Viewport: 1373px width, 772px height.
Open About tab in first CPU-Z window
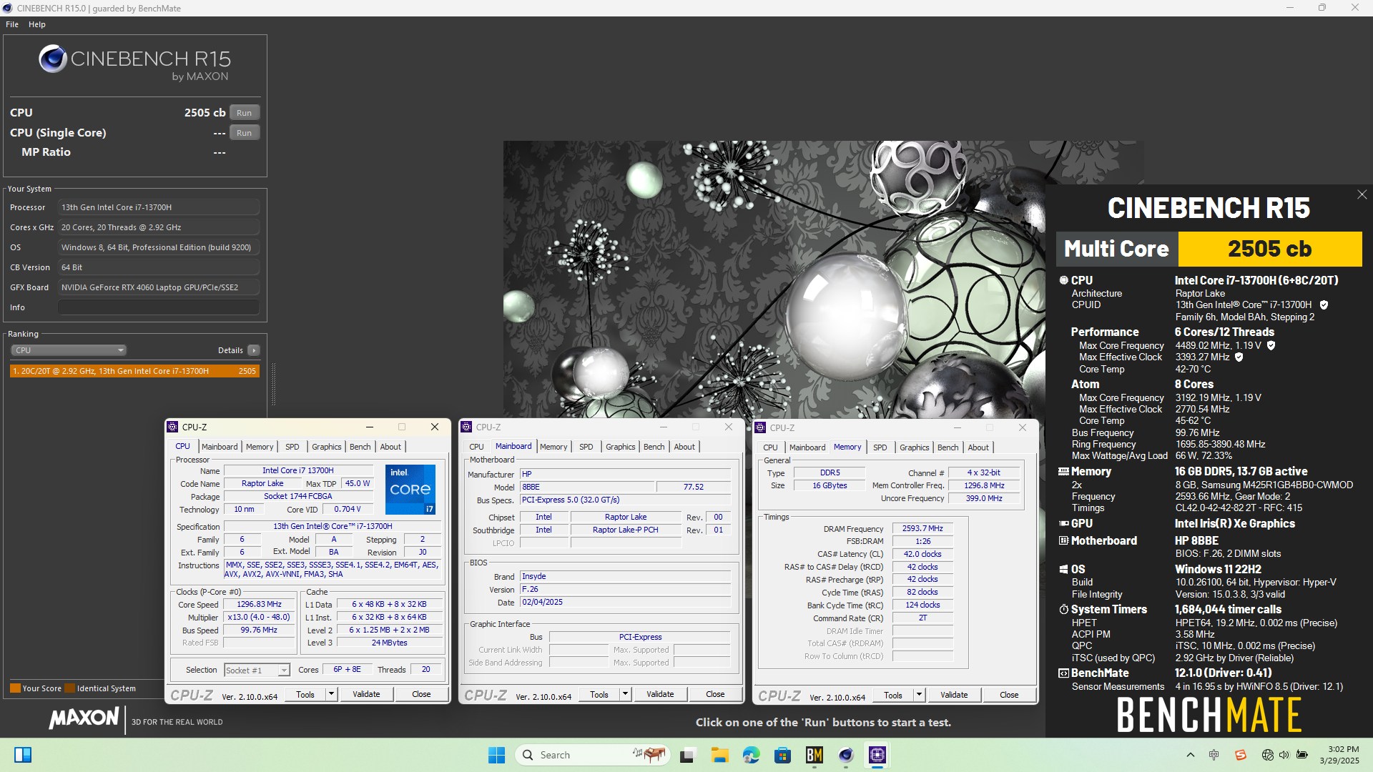click(x=390, y=447)
